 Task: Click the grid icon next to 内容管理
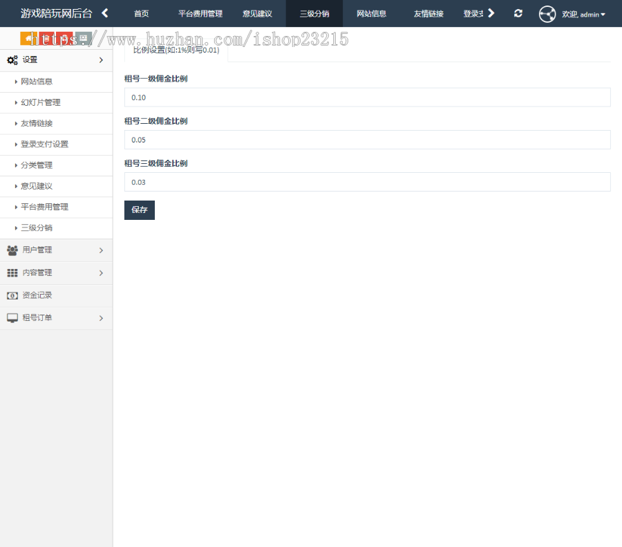[12, 272]
